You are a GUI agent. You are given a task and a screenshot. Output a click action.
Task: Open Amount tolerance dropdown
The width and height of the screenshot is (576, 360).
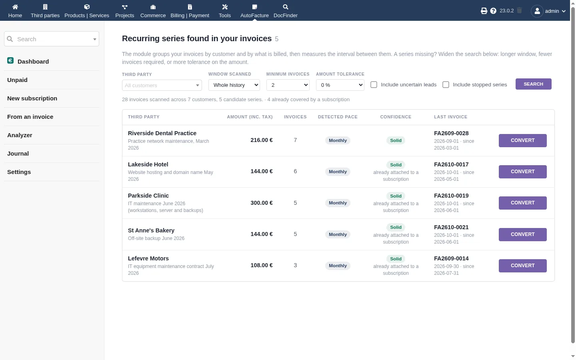pos(340,85)
